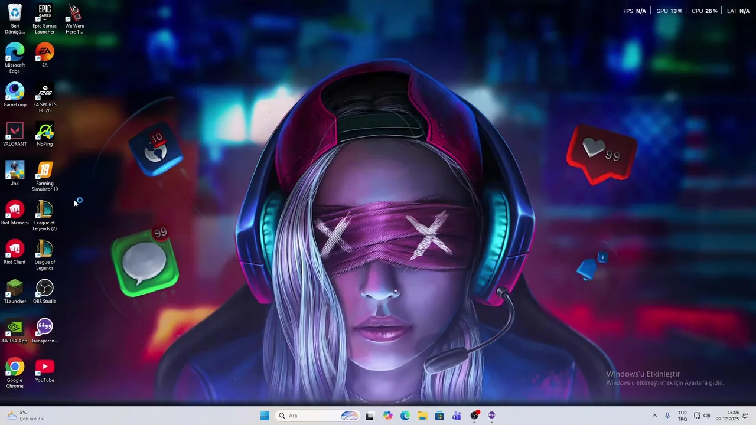Open Task View on the taskbar

[370, 416]
